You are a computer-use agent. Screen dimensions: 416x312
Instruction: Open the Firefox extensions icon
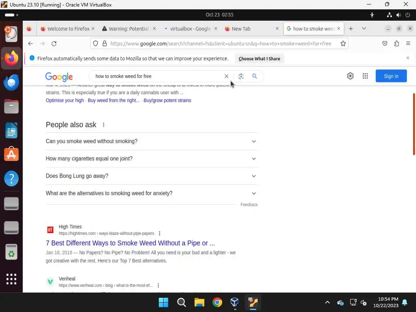(396, 43)
